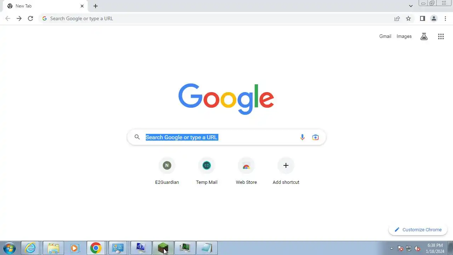Open the E2Guardian shortcut
Image resolution: width=453 pixels, height=255 pixels.
tap(167, 171)
